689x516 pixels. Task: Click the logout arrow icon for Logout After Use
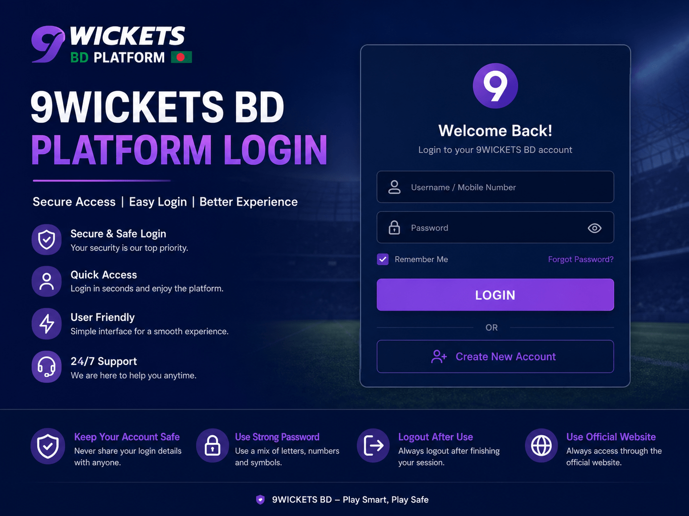pos(374,446)
